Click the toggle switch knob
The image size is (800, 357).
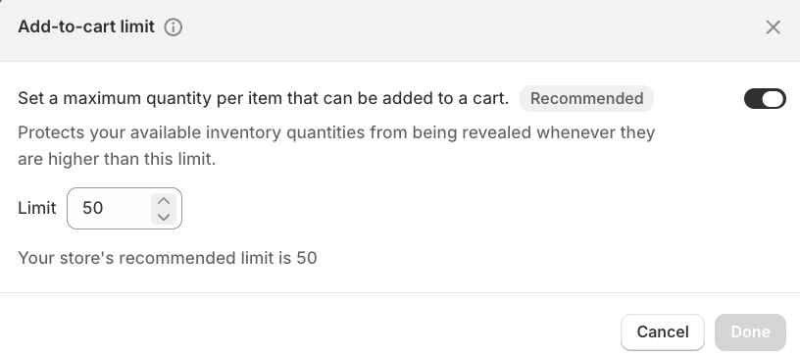[x=774, y=99]
